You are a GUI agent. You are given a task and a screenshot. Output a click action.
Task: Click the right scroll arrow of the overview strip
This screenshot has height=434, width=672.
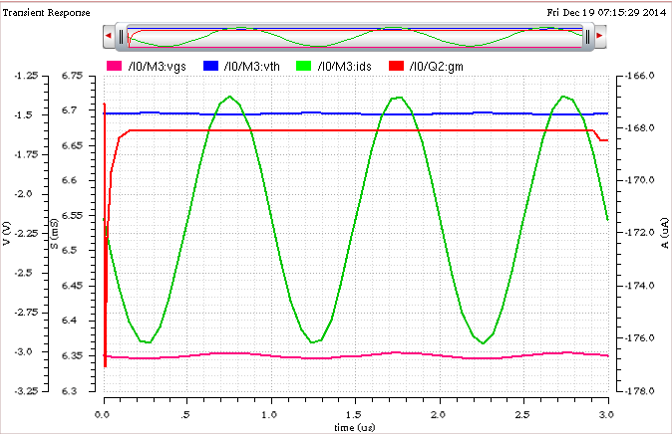coord(599,37)
